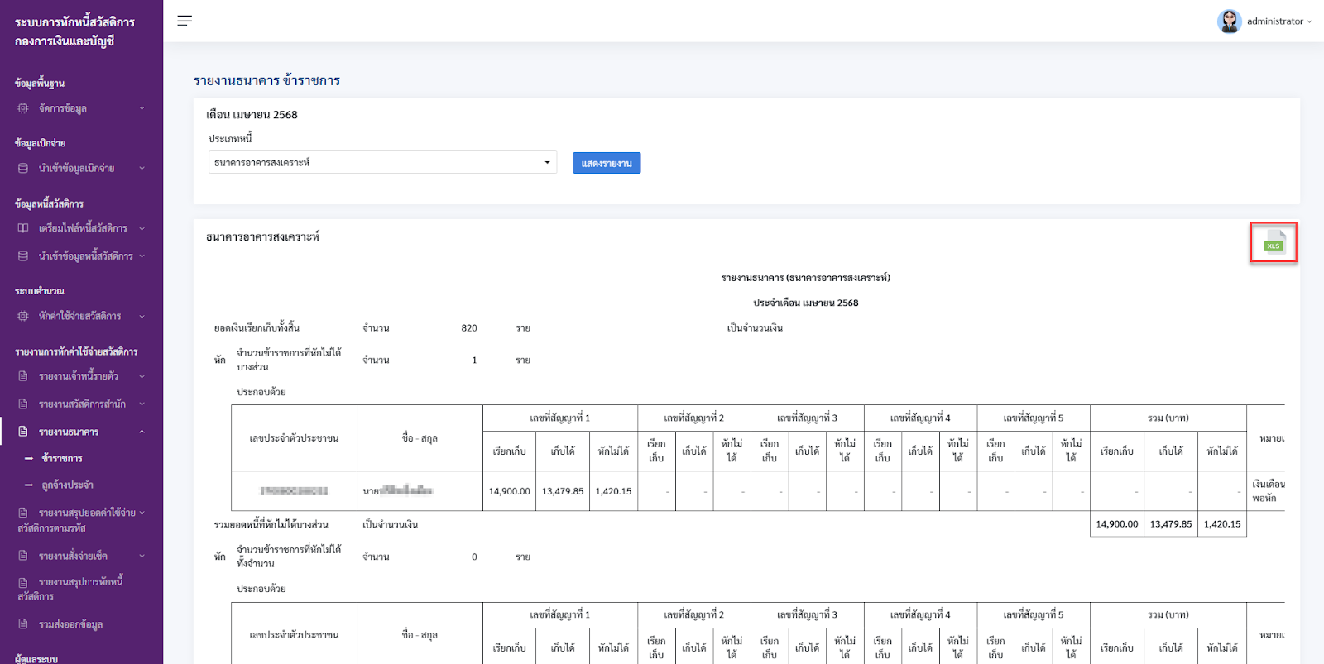This screenshot has width=1324, height=664.
Task: Click the 1,420.15 cell under เลขที่สัญญาที่ 1
Action: [613, 491]
